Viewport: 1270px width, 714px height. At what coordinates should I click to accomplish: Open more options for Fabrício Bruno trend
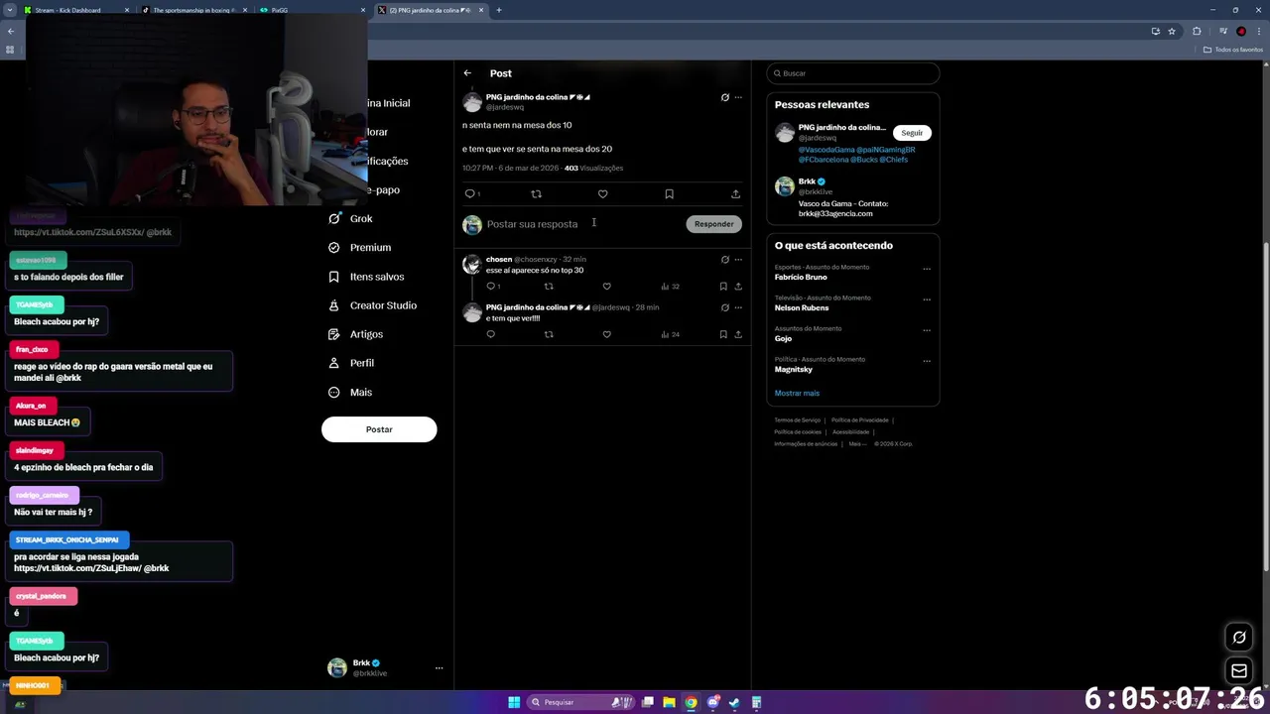coord(927,269)
